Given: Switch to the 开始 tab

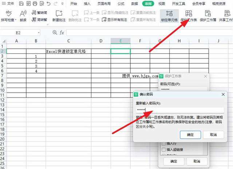Looking at the screenshot, I should point(74,4).
